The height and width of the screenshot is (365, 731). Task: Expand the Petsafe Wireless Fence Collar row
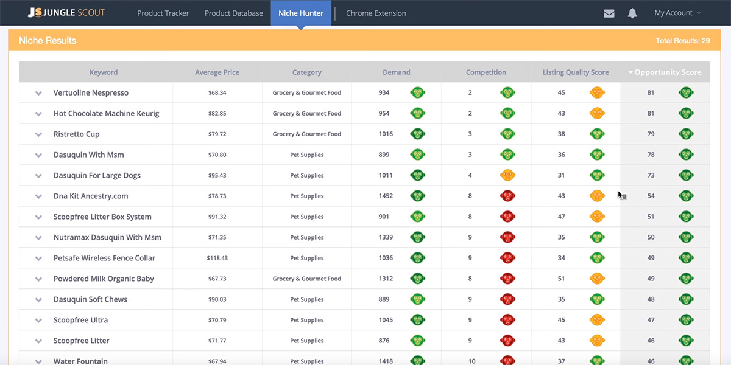click(x=38, y=259)
